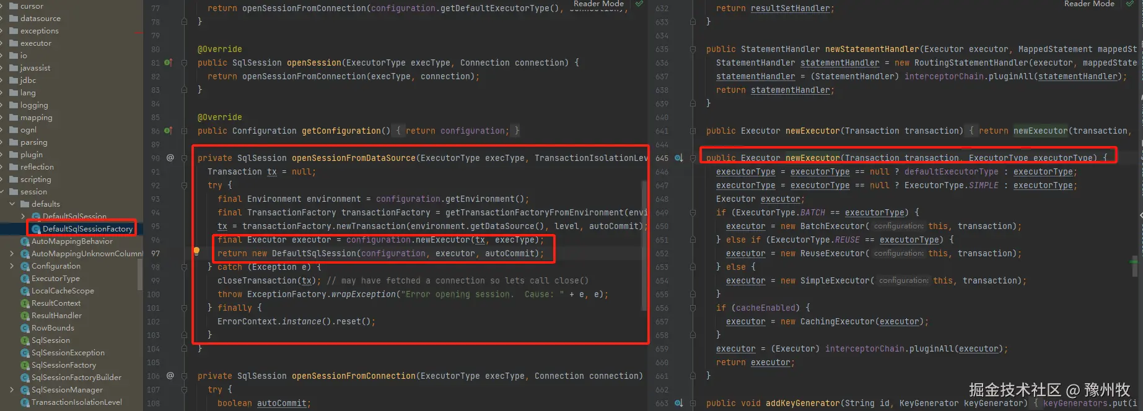Screen dimensions: 1143x411
Task: Expand the AutoMappingUnknownColumn node
Action: pyautogui.click(x=12, y=254)
